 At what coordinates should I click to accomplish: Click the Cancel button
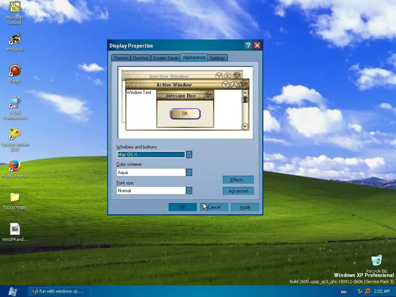[214, 207]
